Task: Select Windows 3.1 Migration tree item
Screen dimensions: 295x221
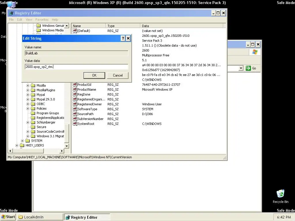Action: pos(50,136)
